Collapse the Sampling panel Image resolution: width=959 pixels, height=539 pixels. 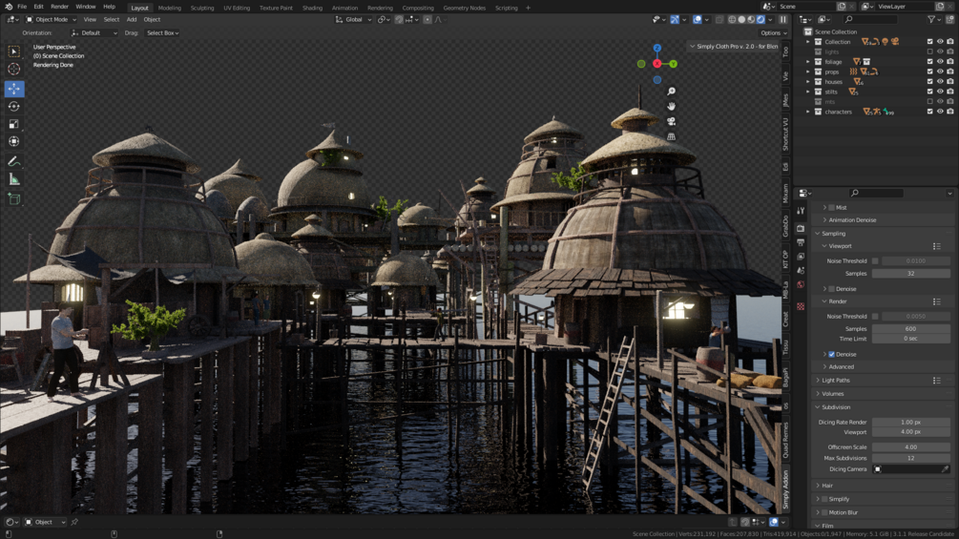click(x=833, y=234)
